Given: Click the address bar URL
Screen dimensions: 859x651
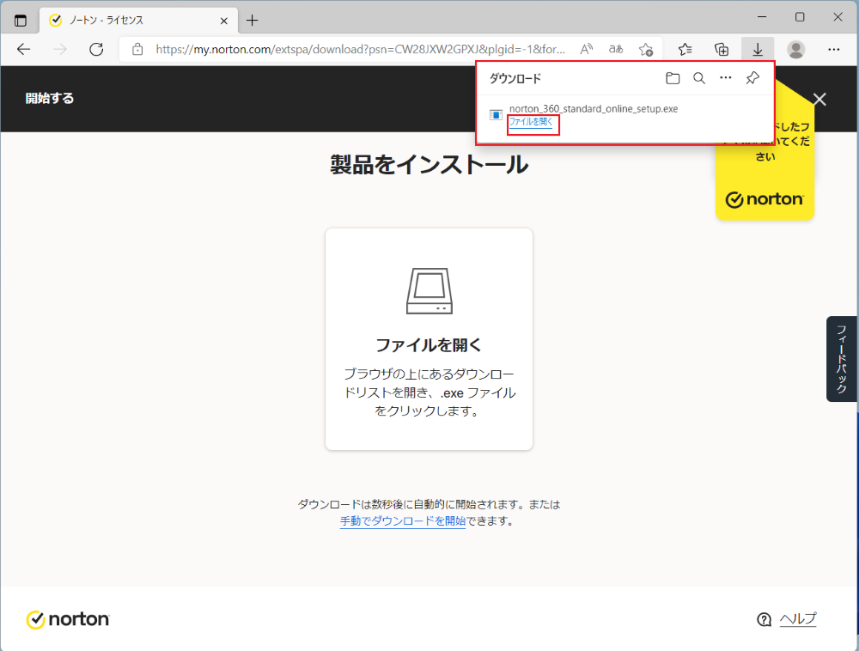Looking at the screenshot, I should point(360,49).
